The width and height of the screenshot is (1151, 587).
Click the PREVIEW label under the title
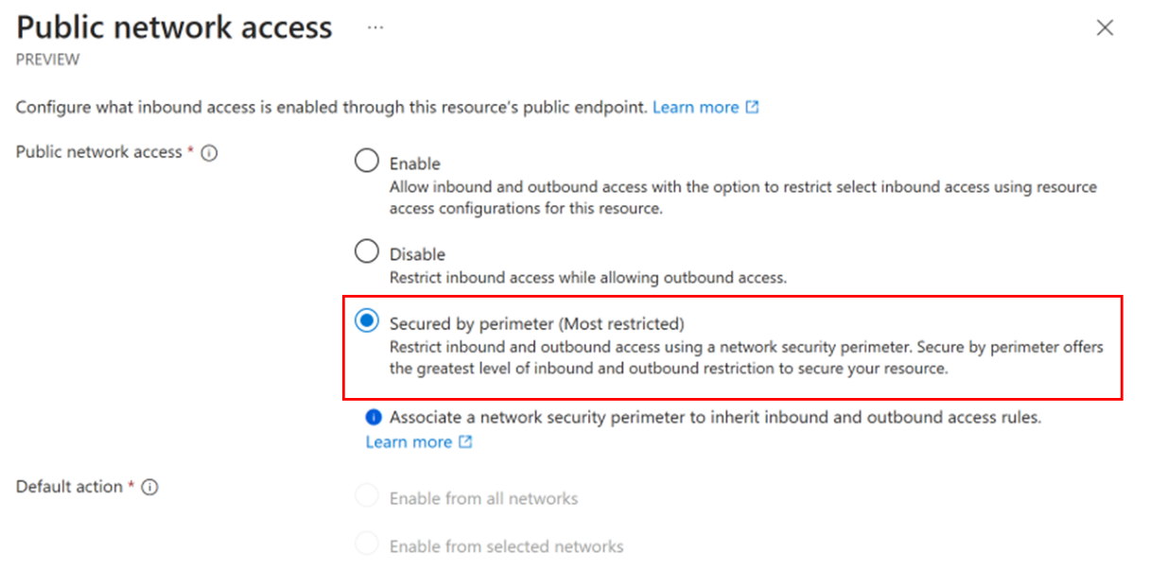[x=47, y=60]
